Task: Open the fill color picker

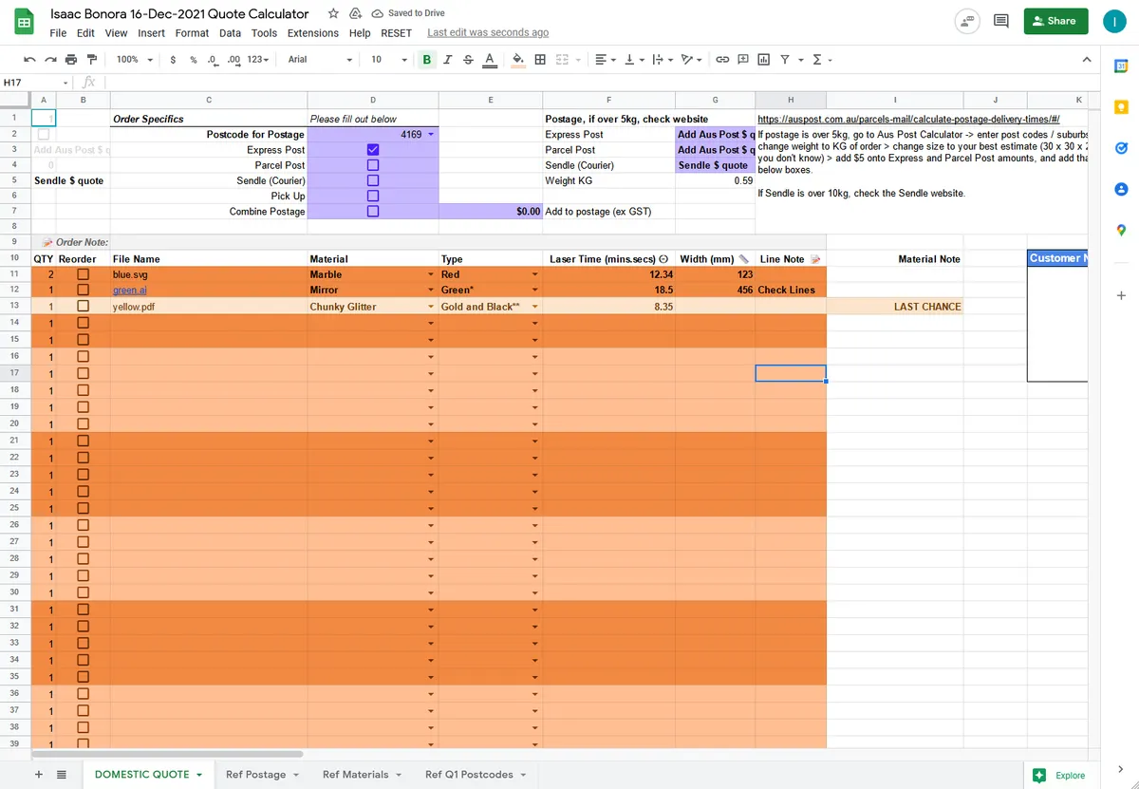Action: tap(518, 59)
